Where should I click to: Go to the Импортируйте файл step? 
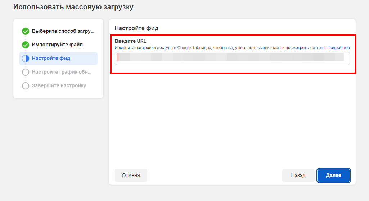point(57,45)
